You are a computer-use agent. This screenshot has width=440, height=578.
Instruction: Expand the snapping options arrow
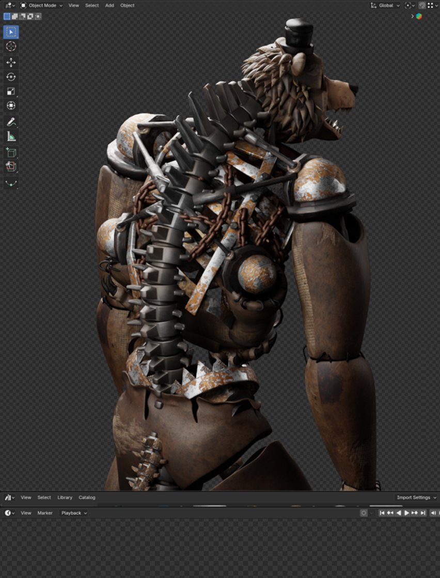coord(437,6)
